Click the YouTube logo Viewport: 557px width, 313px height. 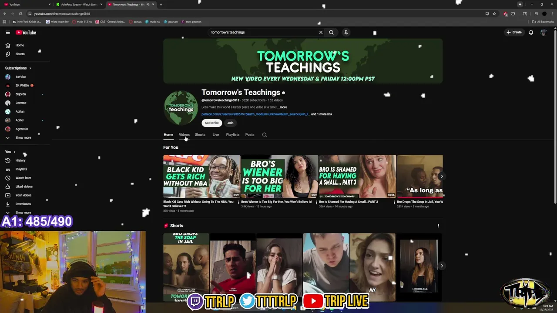point(26,32)
